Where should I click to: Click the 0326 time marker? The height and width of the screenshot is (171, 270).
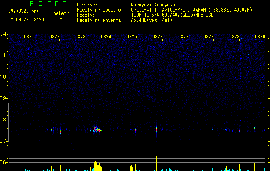coord(158,37)
